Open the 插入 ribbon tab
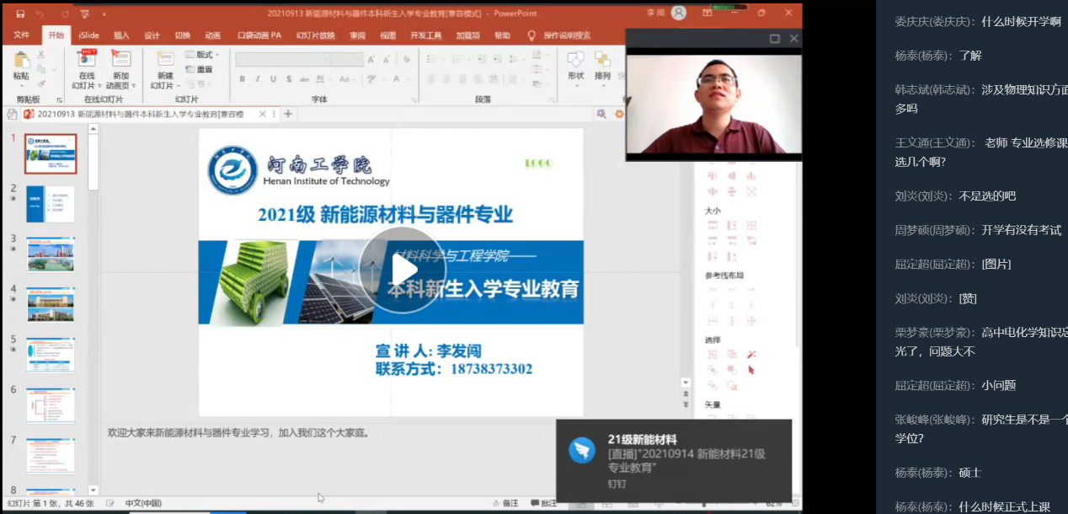 pos(121,35)
